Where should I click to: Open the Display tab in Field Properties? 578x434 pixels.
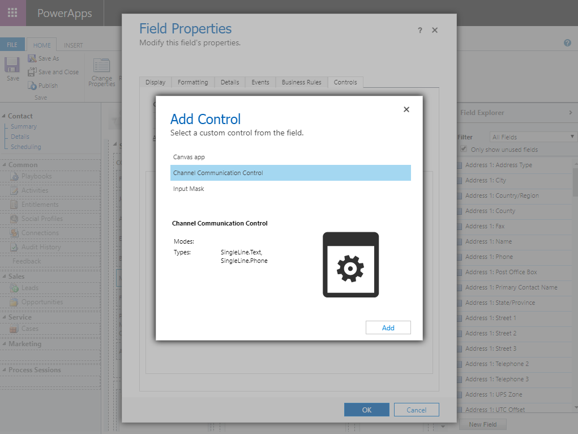pos(156,82)
